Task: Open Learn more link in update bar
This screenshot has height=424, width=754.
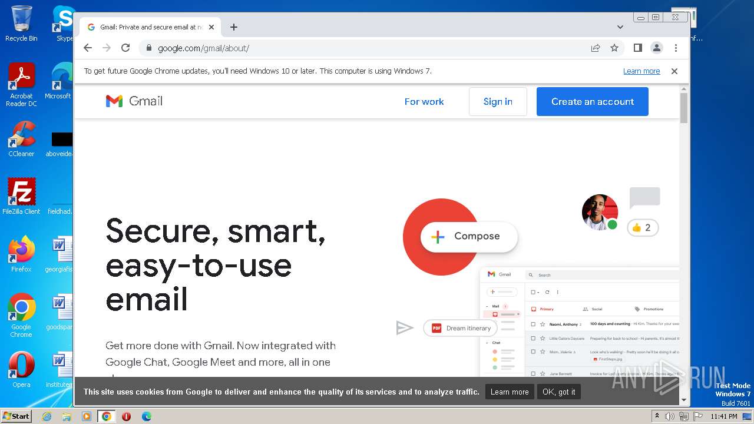Action: coord(641,71)
